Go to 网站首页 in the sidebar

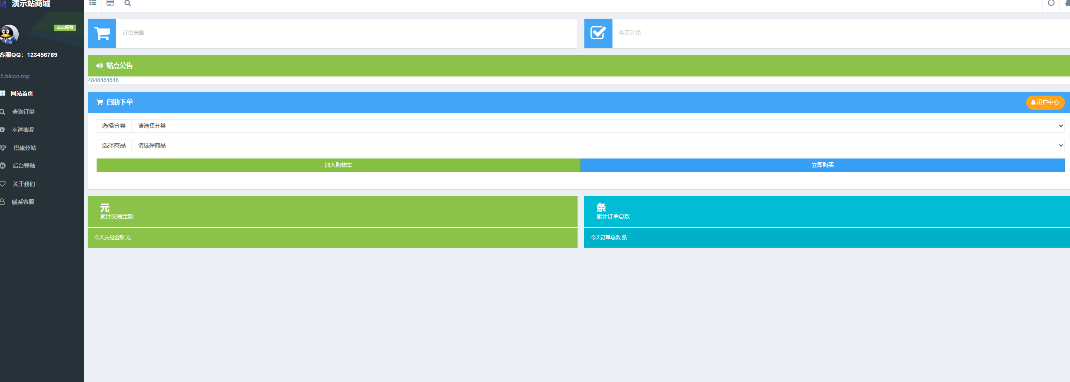(22, 93)
